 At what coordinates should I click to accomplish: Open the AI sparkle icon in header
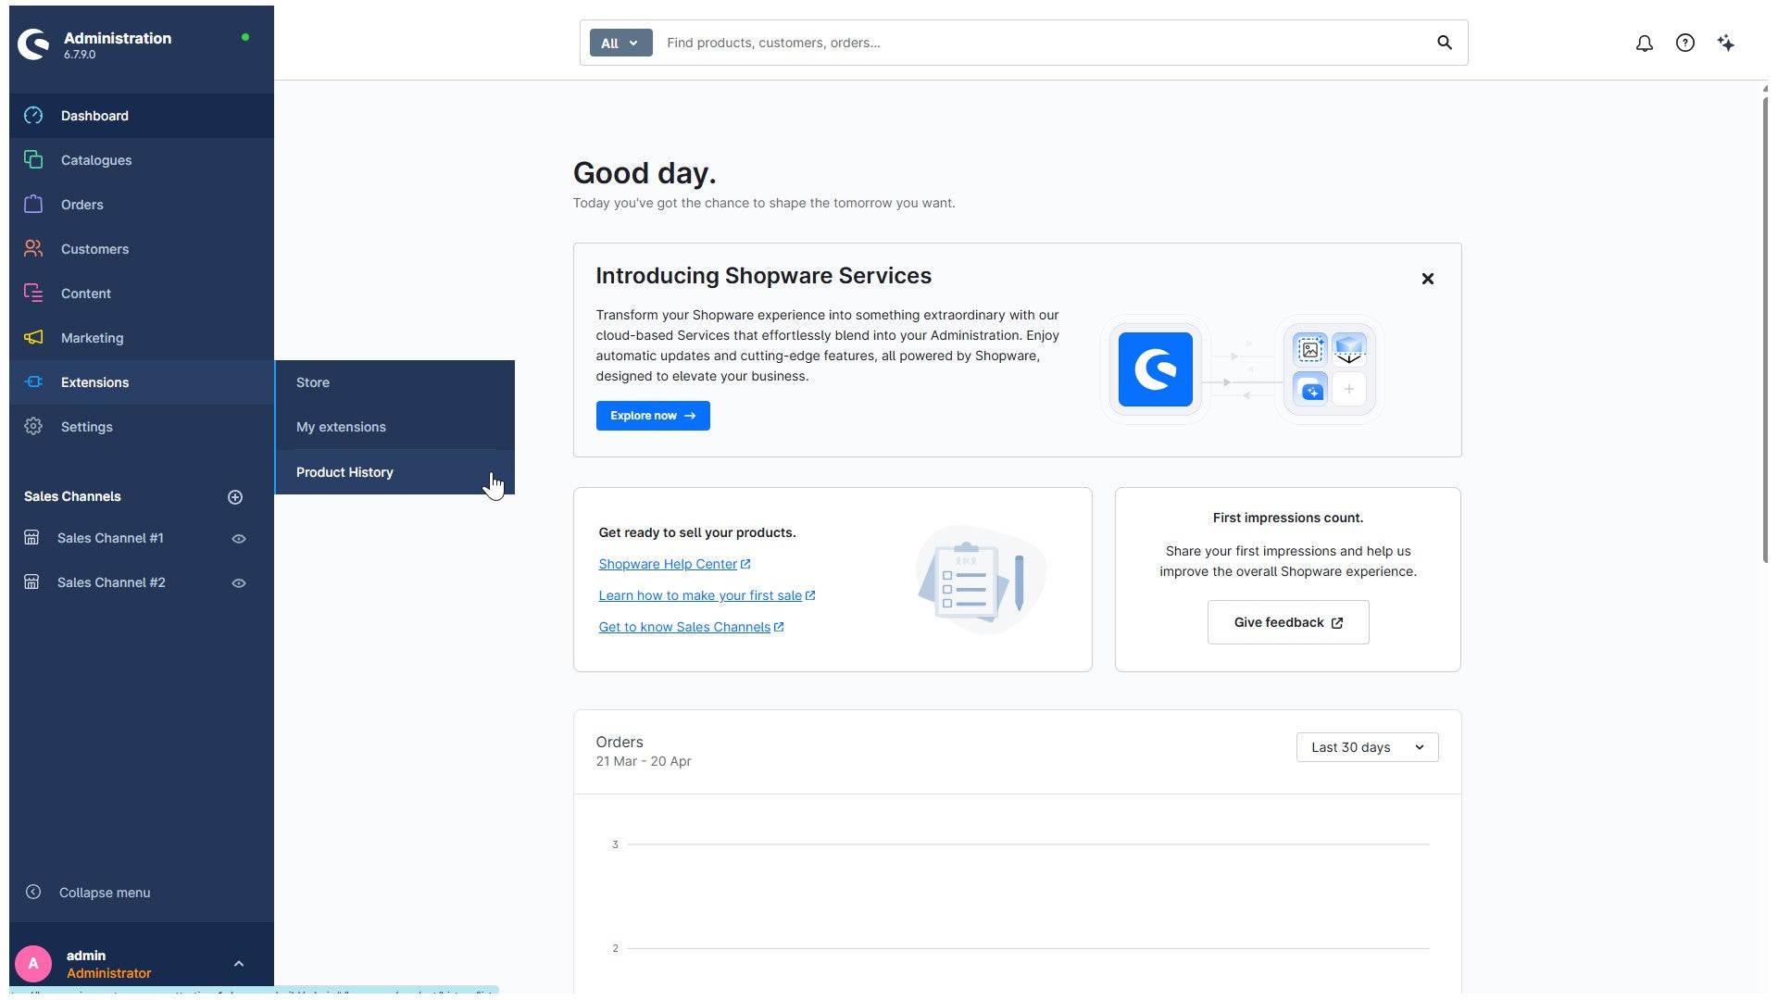pyautogui.click(x=1726, y=43)
